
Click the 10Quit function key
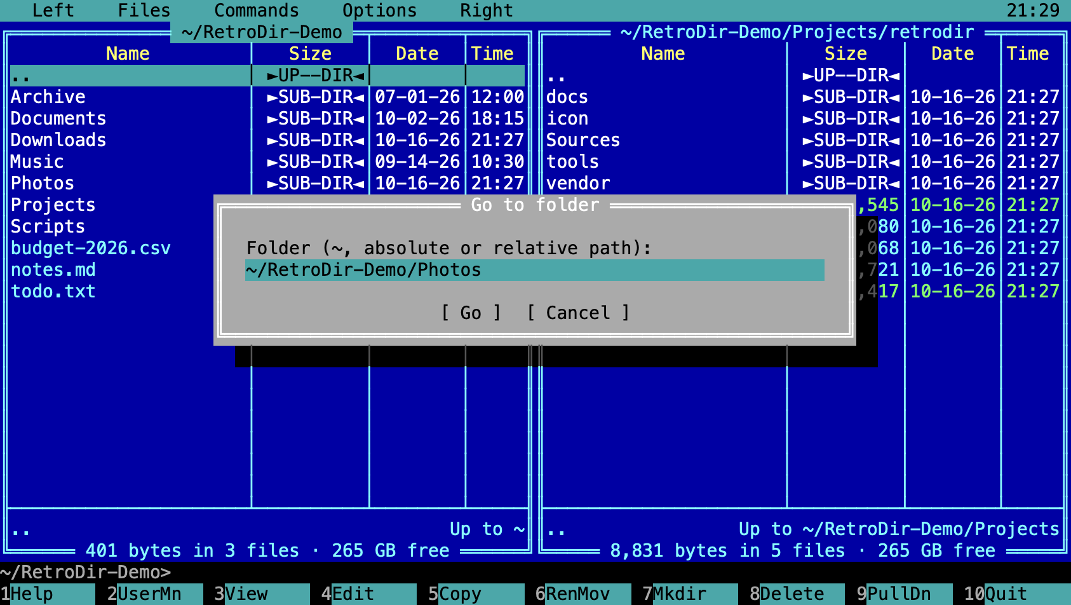pyautogui.click(x=1016, y=594)
